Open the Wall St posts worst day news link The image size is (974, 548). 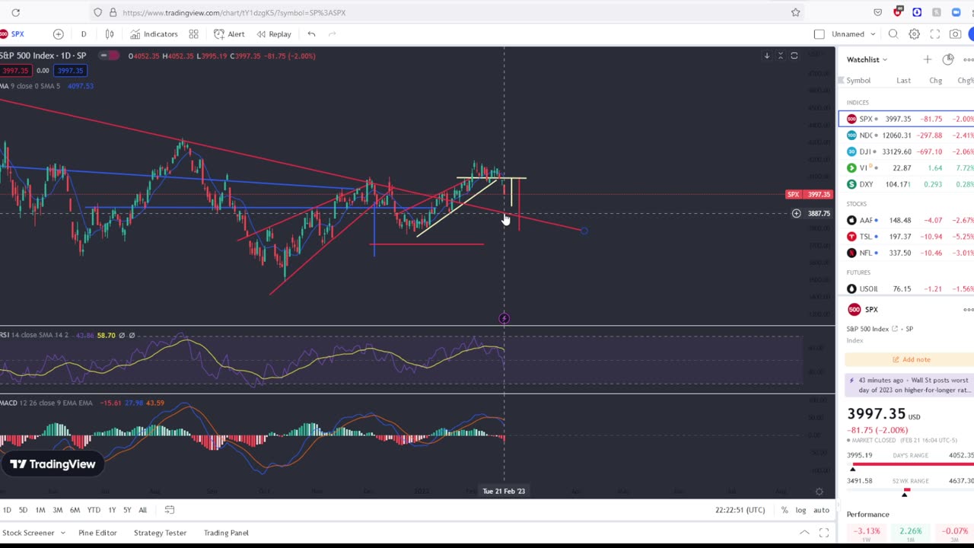point(909,385)
